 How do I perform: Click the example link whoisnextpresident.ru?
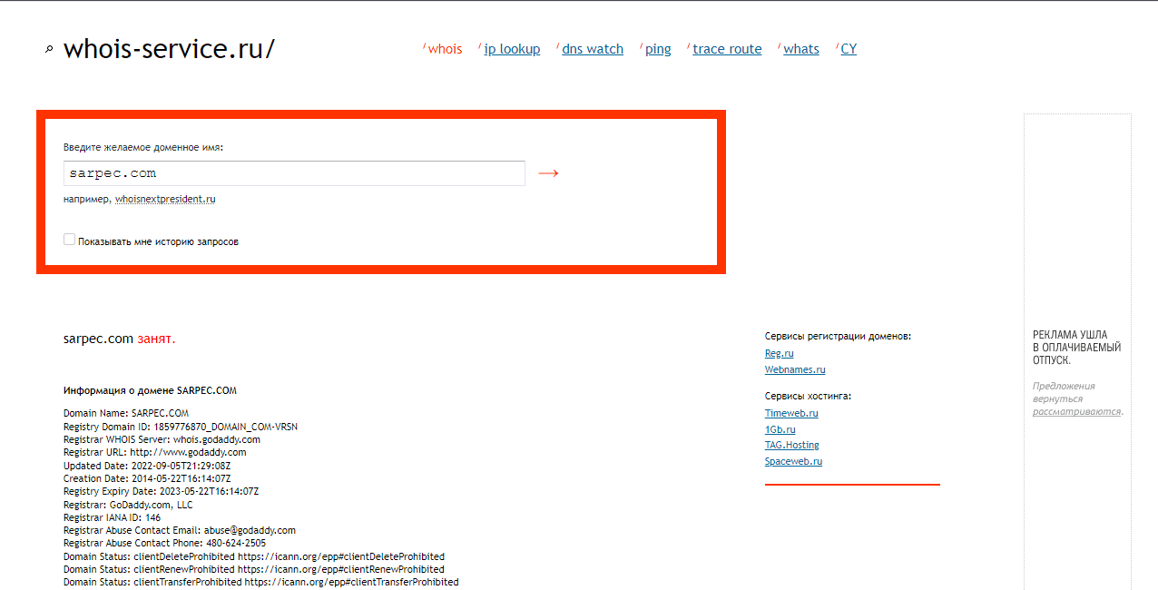click(x=165, y=199)
